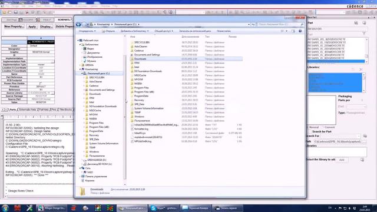This screenshot has width=377, height=212.
Task: Open Музыка library in navigation tree
Action: tap(91, 61)
